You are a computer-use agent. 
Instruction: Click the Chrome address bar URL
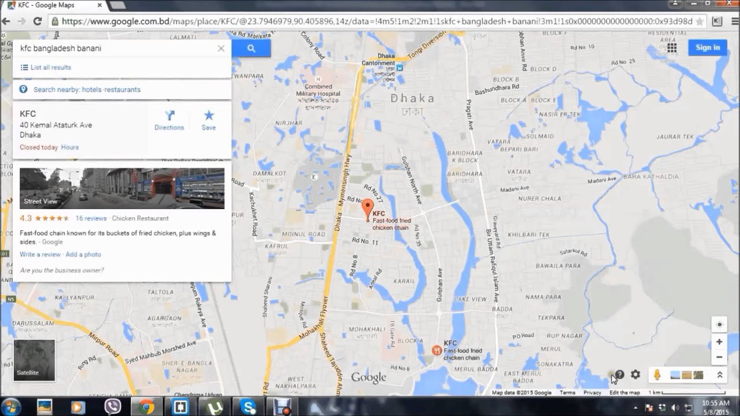point(376,21)
